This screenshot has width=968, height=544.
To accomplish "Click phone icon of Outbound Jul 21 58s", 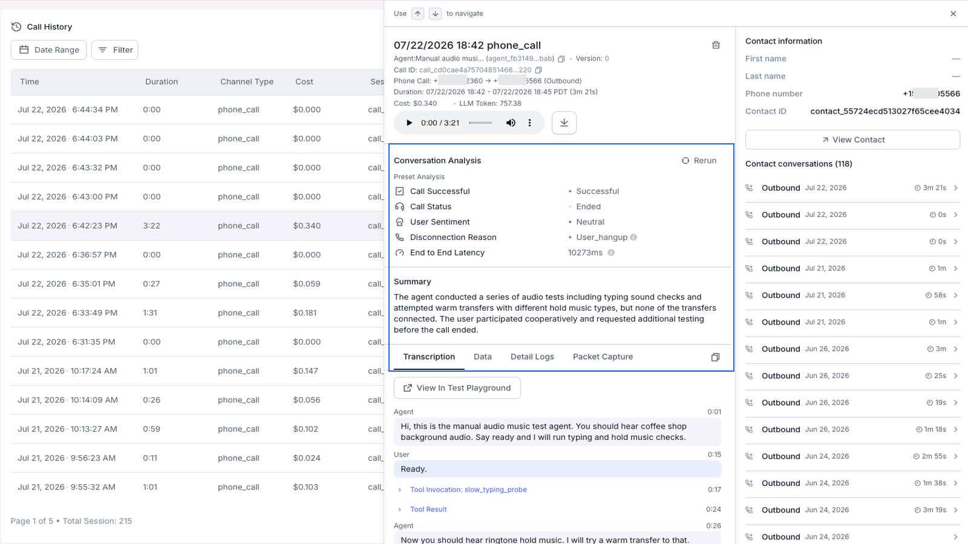I will [749, 296].
